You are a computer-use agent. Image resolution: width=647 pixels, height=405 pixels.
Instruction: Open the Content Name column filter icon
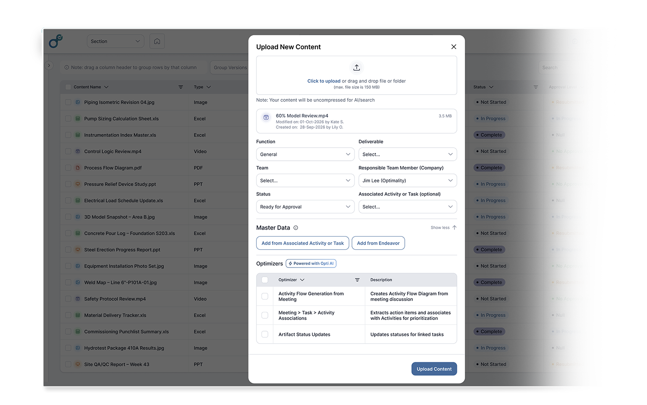[181, 87]
